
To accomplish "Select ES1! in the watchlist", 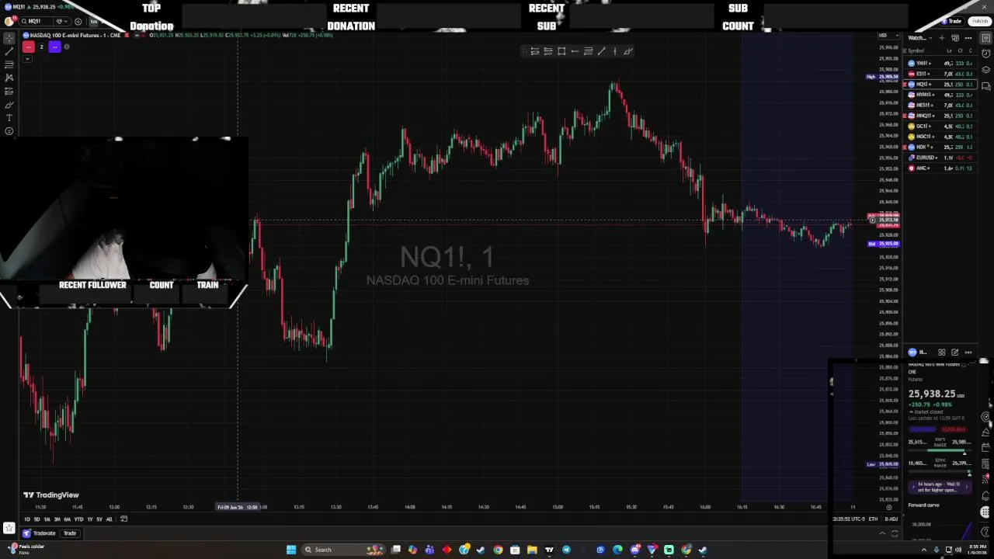I will point(941,74).
